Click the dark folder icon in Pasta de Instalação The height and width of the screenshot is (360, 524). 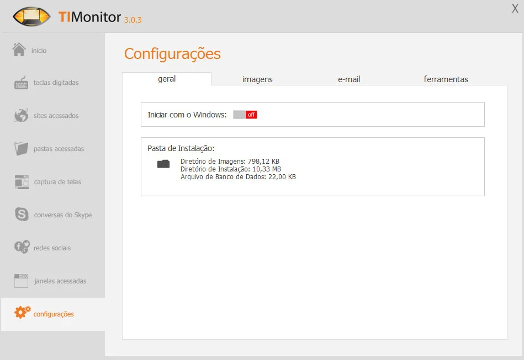point(163,164)
